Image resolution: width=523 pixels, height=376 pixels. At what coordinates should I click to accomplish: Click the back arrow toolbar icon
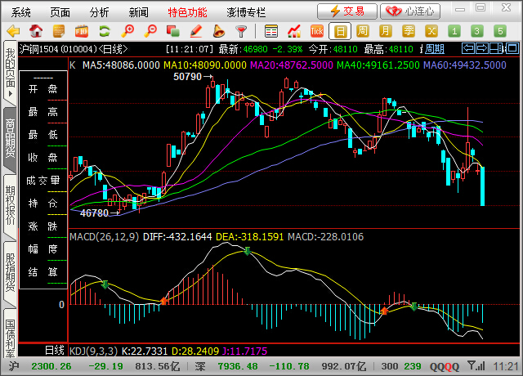(12, 31)
